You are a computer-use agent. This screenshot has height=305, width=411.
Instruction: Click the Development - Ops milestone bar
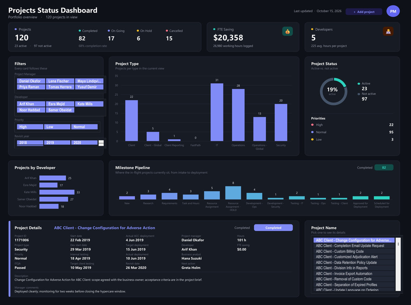(254, 196)
